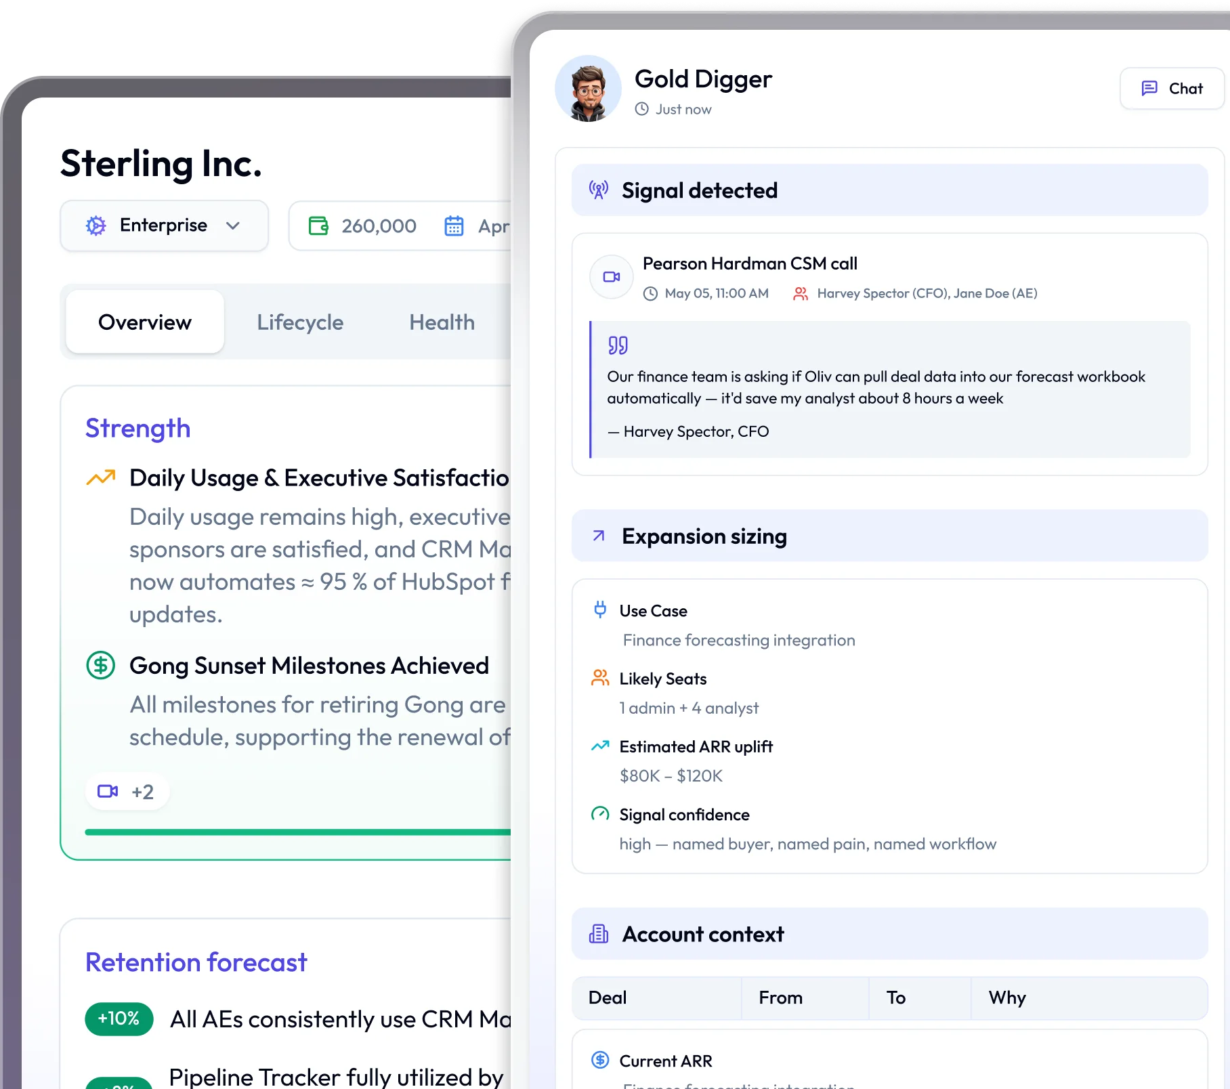Click the chevron arrow on Enterprise dropdown
This screenshot has width=1230, height=1089.
[233, 226]
